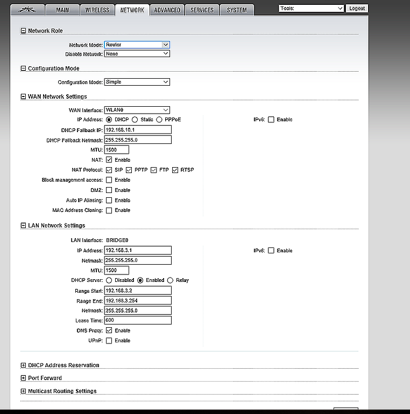
Task: Expand Multicast Routing Settings section
Action: [23, 391]
